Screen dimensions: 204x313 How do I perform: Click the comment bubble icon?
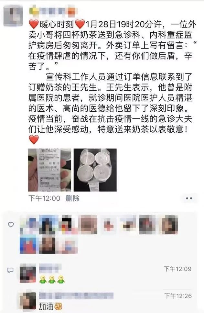(x=10, y=271)
